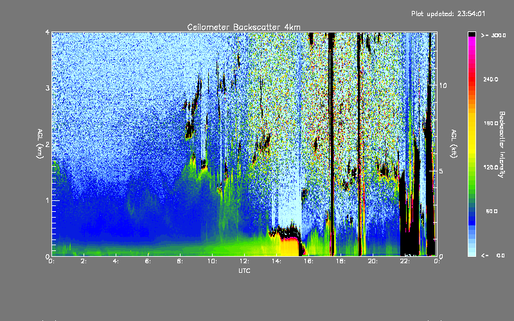Click the 2 tick on km axis
The height and width of the screenshot is (321, 514).
coord(48,144)
